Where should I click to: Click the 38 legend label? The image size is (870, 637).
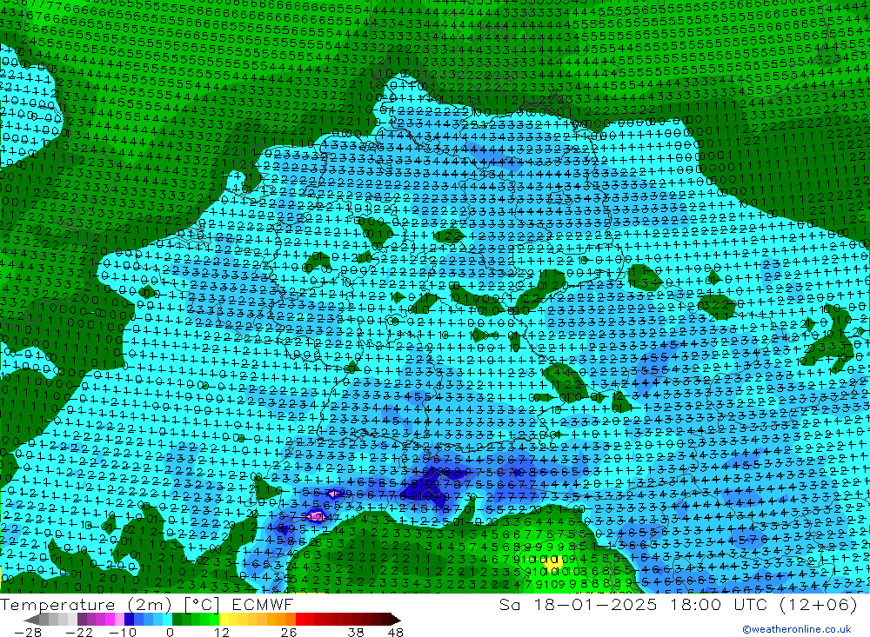356,633
